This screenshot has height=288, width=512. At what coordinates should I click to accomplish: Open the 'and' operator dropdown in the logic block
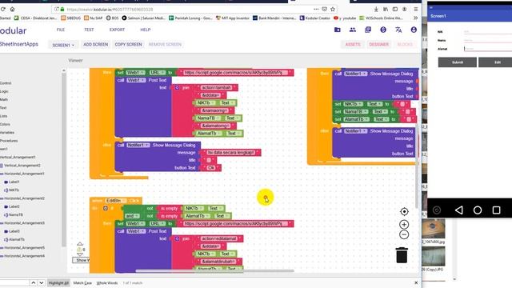132,216
